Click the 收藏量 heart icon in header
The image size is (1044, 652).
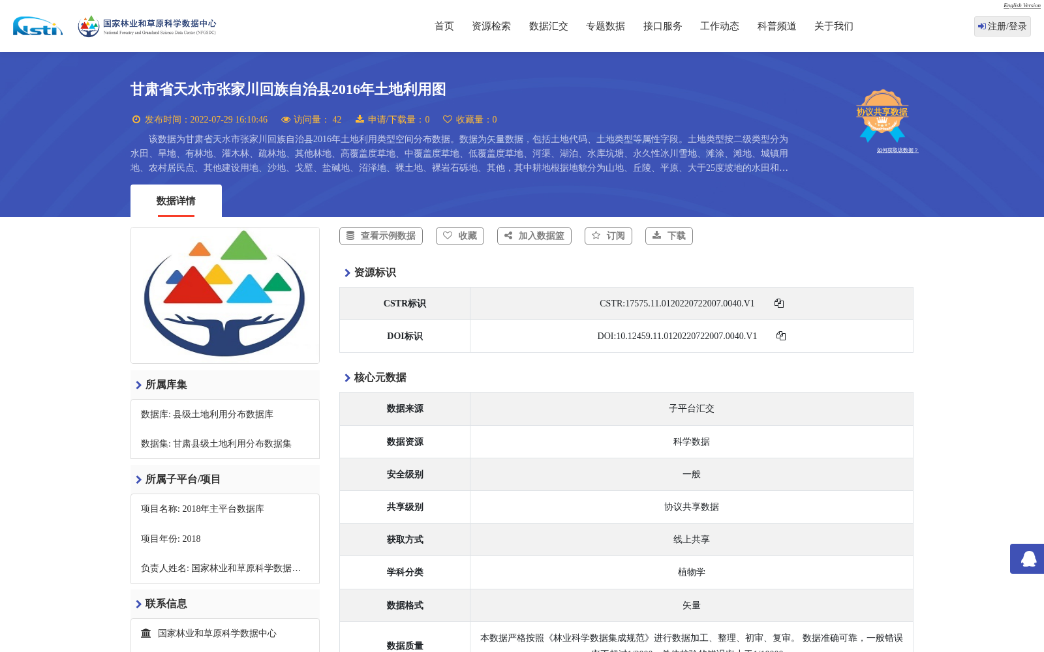pos(448,119)
